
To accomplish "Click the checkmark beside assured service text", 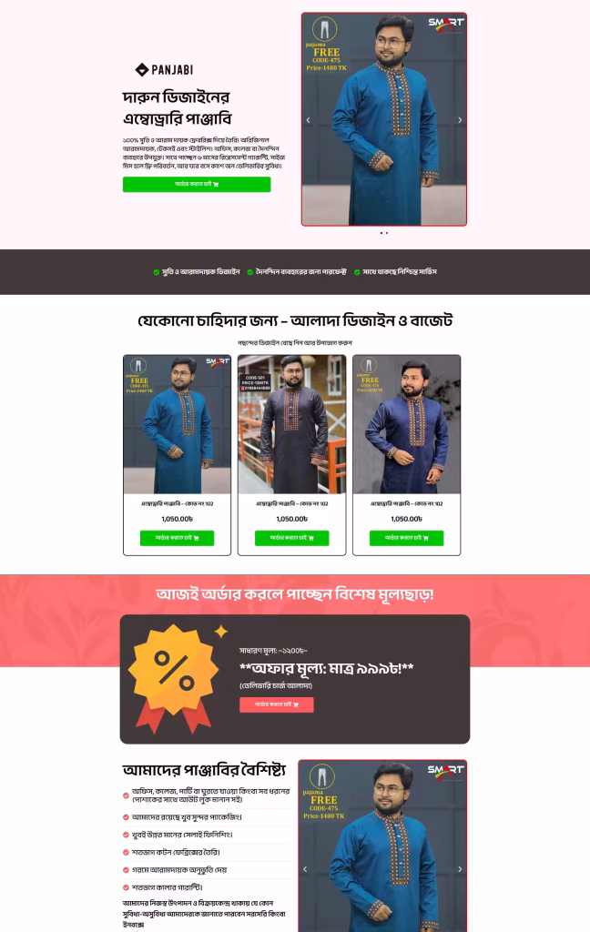I will tap(357, 272).
